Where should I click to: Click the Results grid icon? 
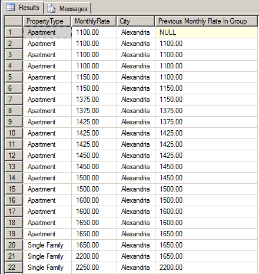(x=11, y=8)
